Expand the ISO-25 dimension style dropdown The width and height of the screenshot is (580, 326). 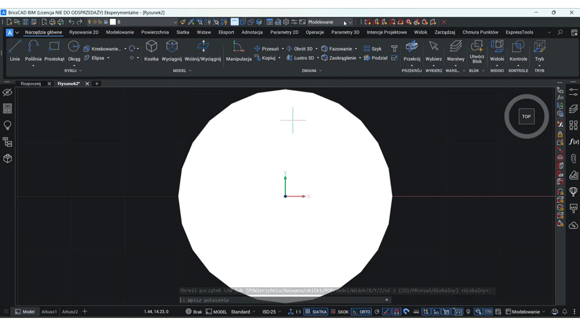click(x=271, y=311)
